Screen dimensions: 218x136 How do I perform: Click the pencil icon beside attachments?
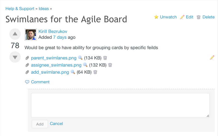(x=212, y=57)
